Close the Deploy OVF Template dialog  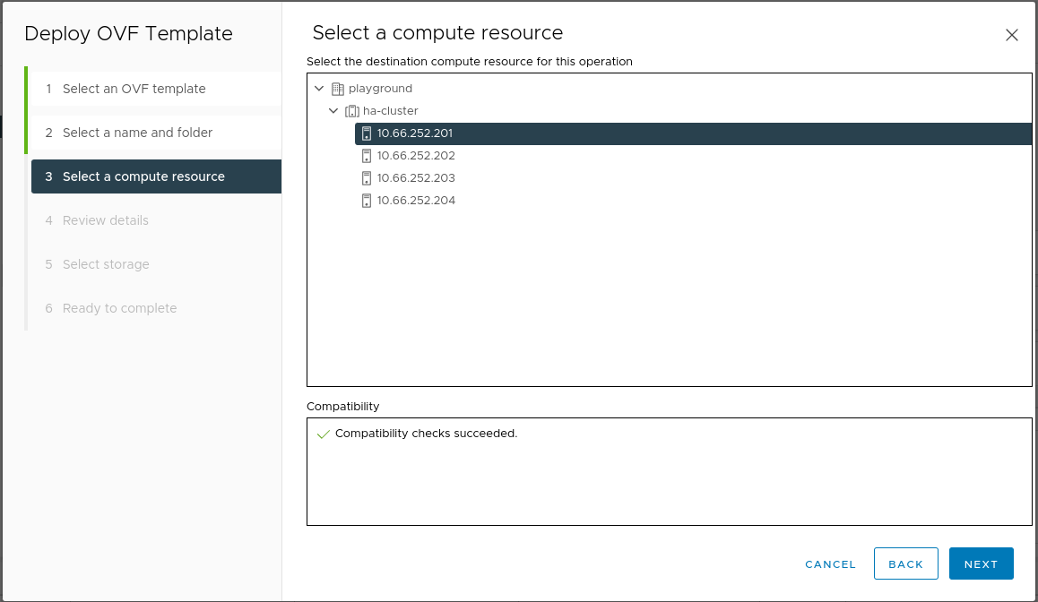[x=1012, y=35]
